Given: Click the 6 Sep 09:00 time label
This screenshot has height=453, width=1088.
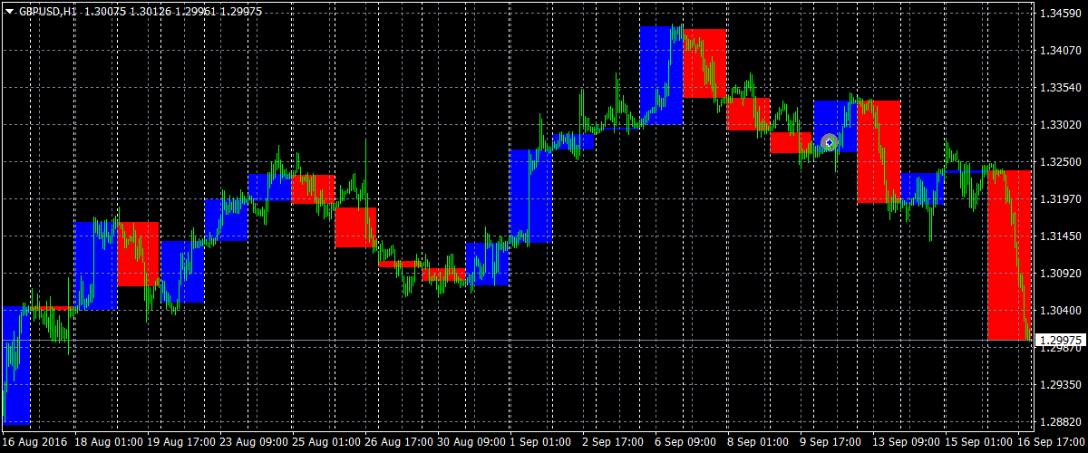Looking at the screenshot, I should coord(685,442).
